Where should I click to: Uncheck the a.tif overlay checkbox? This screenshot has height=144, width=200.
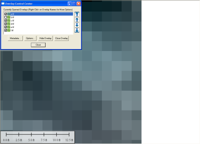(6, 14)
